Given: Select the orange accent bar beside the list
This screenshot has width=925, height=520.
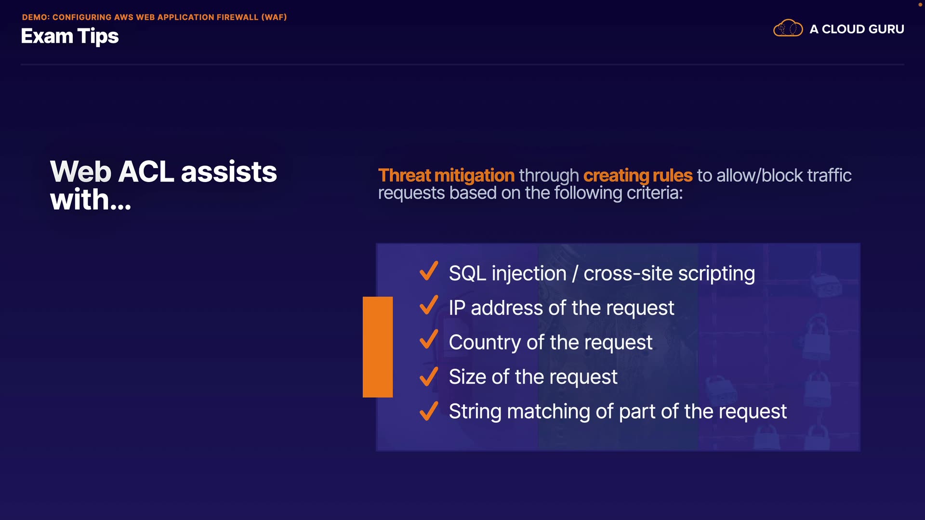Looking at the screenshot, I should click(x=378, y=347).
